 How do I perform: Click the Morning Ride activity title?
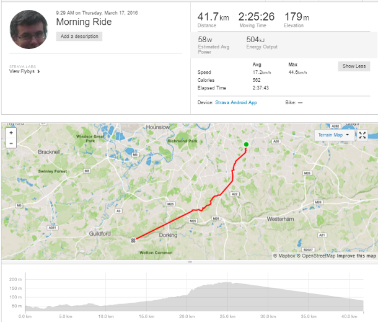point(84,22)
